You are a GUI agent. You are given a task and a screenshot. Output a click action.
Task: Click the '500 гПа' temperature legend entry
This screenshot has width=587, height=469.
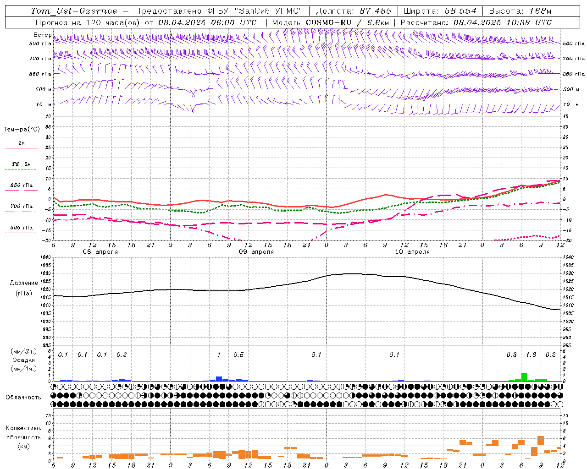22,228
